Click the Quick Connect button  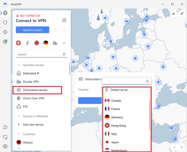tap(32, 30)
